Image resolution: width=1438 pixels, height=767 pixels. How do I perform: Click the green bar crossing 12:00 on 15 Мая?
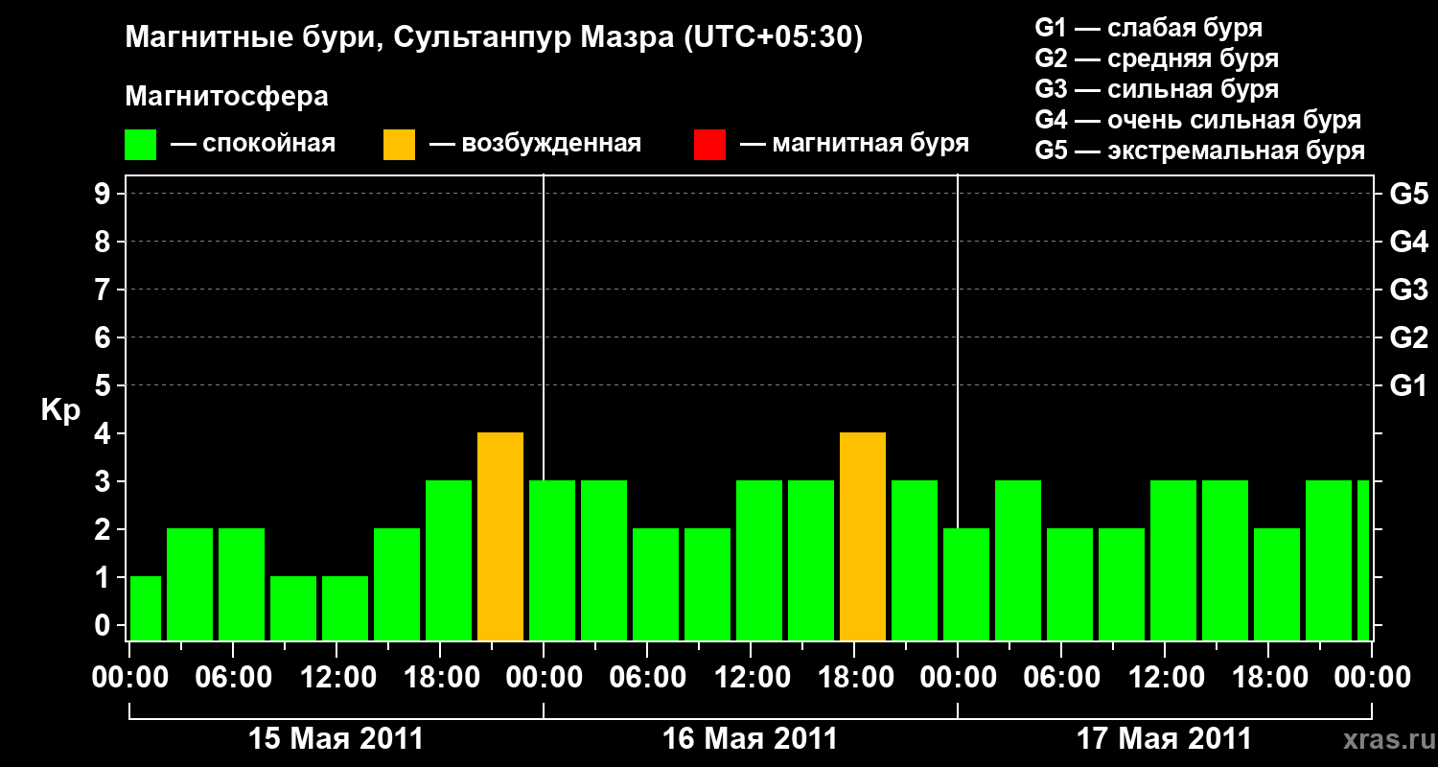tap(345, 609)
